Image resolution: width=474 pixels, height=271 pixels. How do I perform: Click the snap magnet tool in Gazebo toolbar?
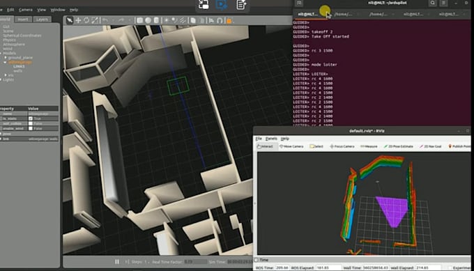pos(220,20)
